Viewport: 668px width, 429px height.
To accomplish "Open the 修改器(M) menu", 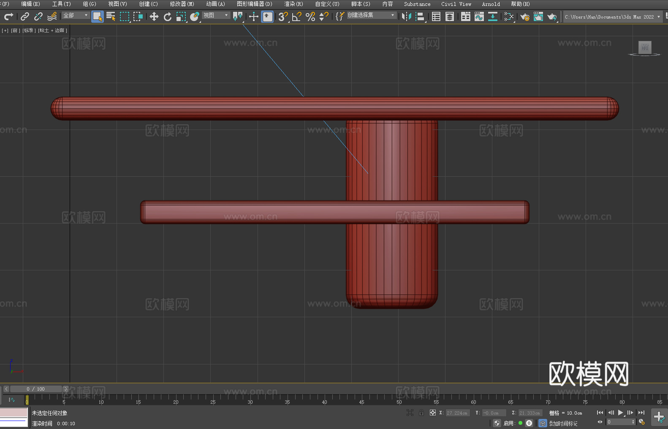I will (182, 4).
